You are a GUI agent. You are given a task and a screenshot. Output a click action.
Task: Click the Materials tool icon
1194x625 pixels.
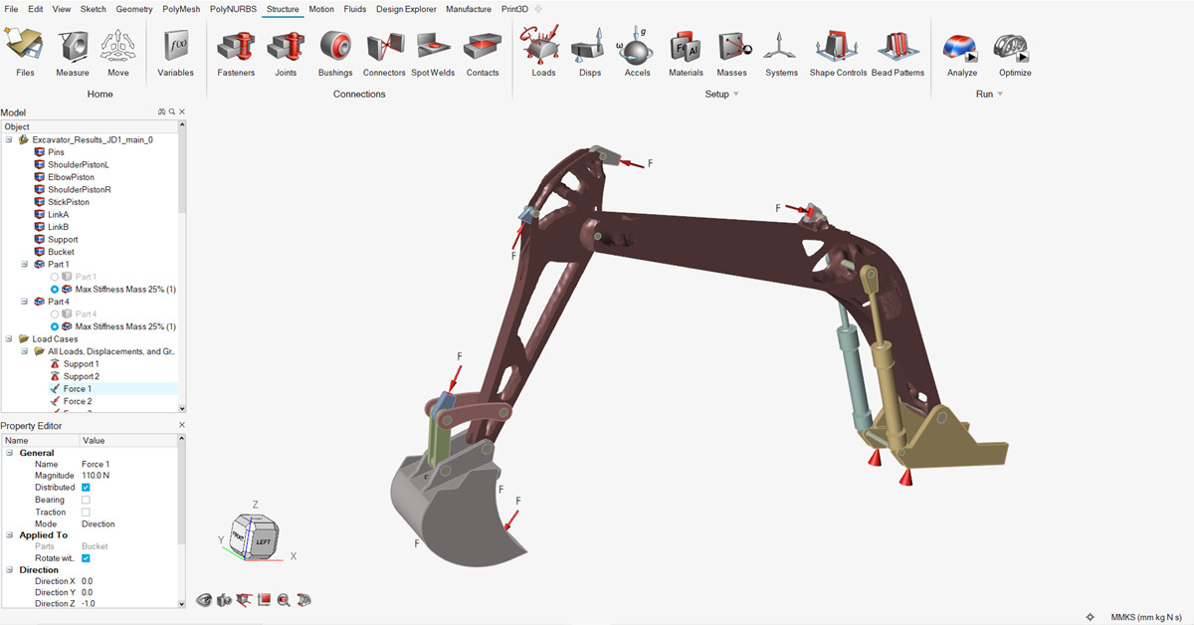(x=686, y=48)
